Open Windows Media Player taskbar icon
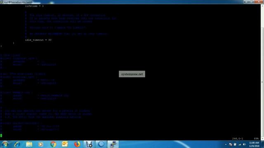264x148 pixels. (40, 144)
